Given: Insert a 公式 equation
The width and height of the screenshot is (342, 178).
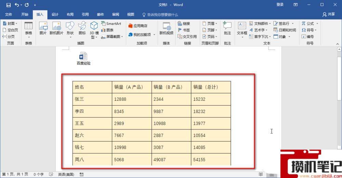Looking at the screenshot, I should pyautogui.click(x=310, y=24).
